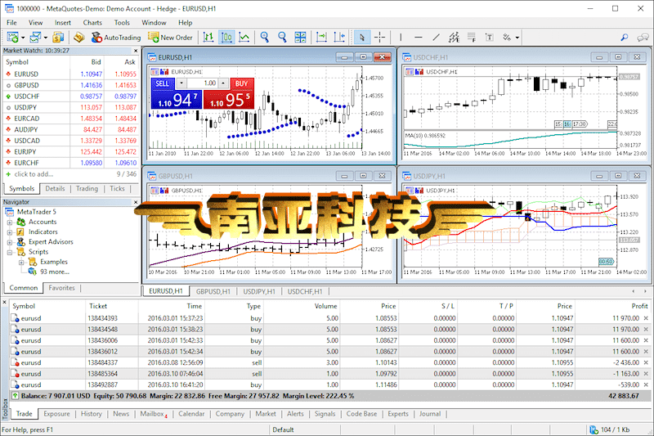654x436 pixels.
Task: Open the Charts menu
Action: (x=92, y=23)
